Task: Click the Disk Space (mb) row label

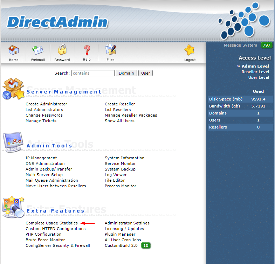Action: [226, 99]
